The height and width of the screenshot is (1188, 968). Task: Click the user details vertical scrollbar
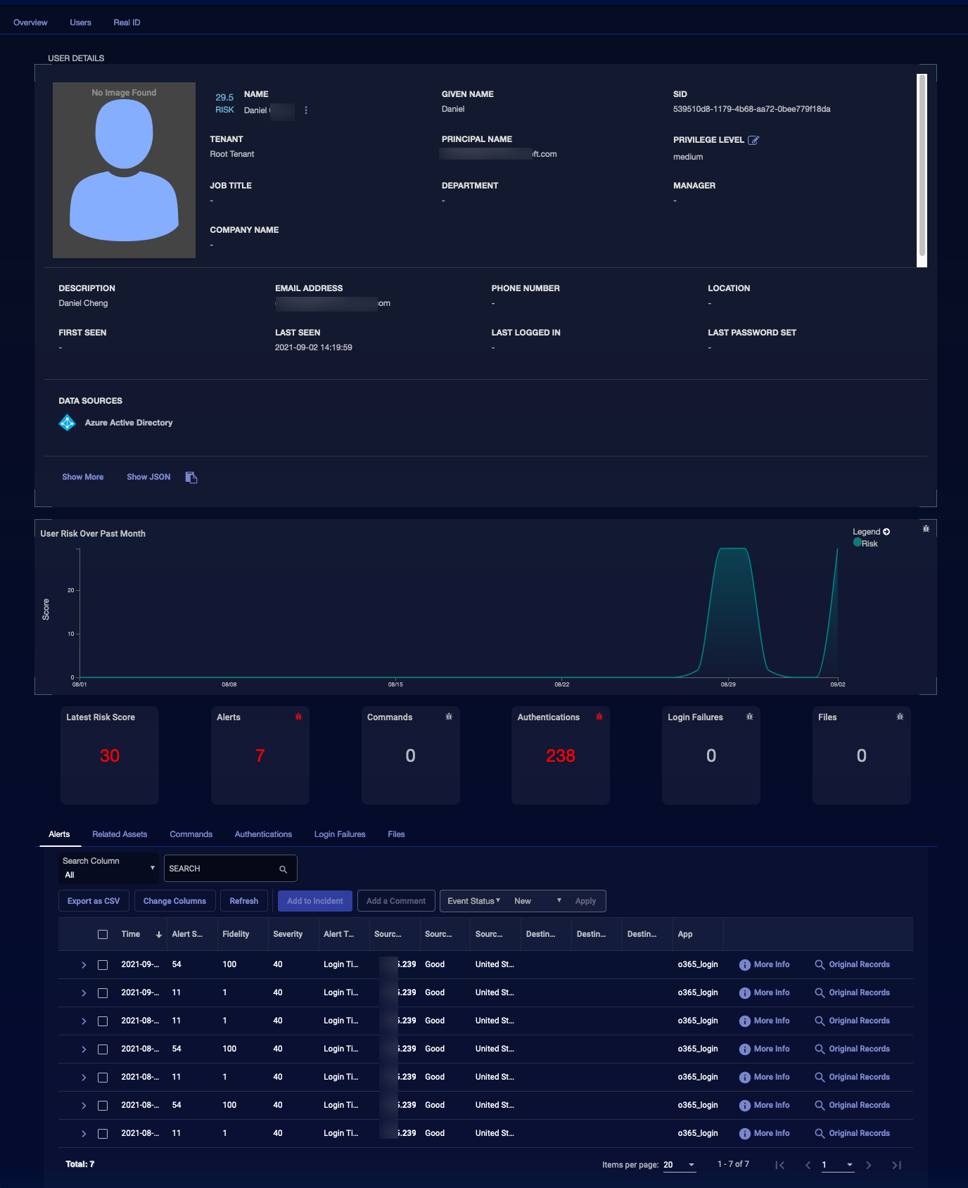[922, 169]
